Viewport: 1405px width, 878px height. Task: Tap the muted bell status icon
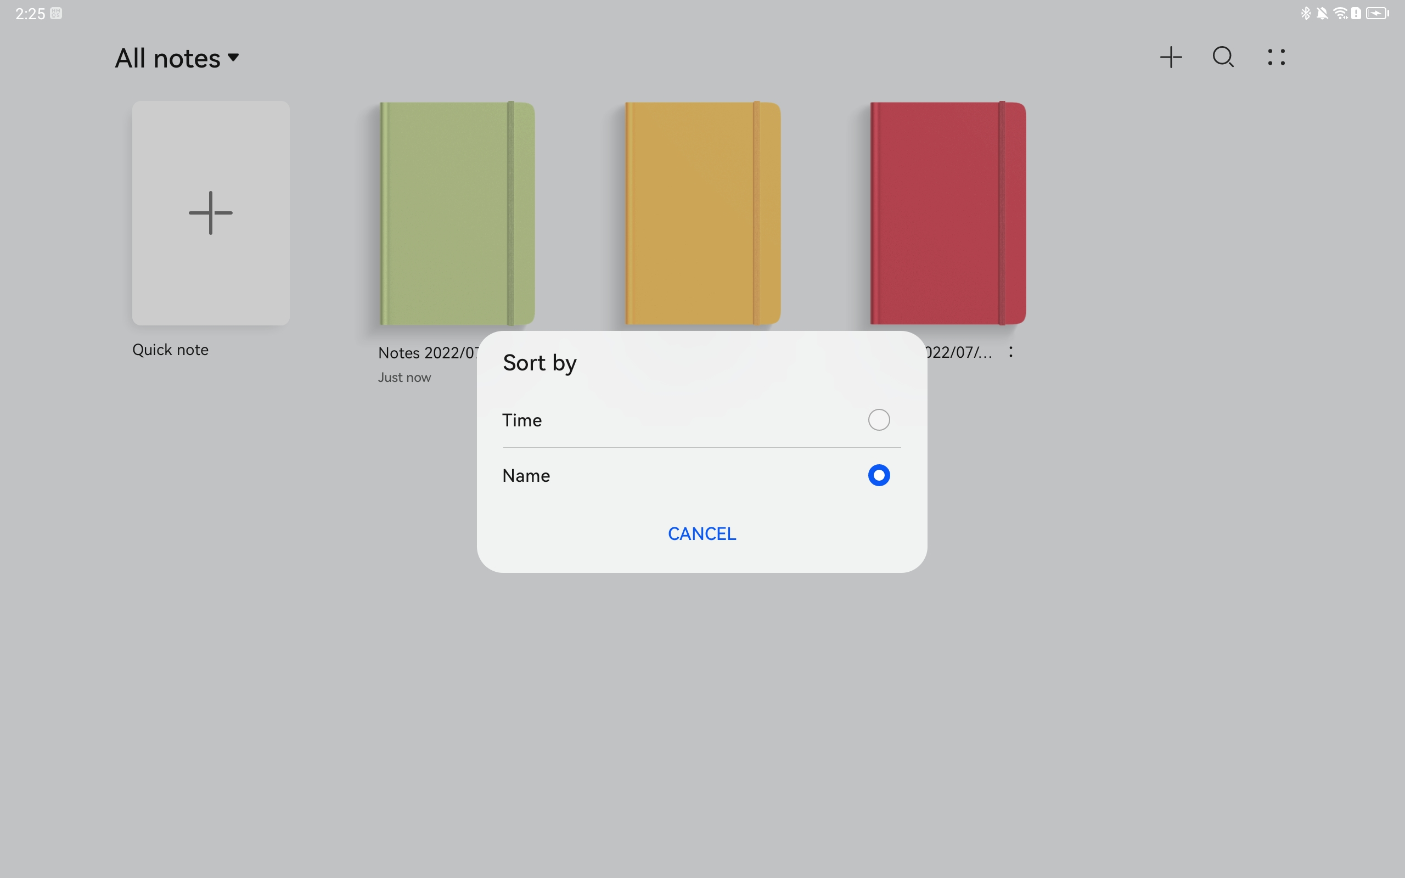[1322, 13]
